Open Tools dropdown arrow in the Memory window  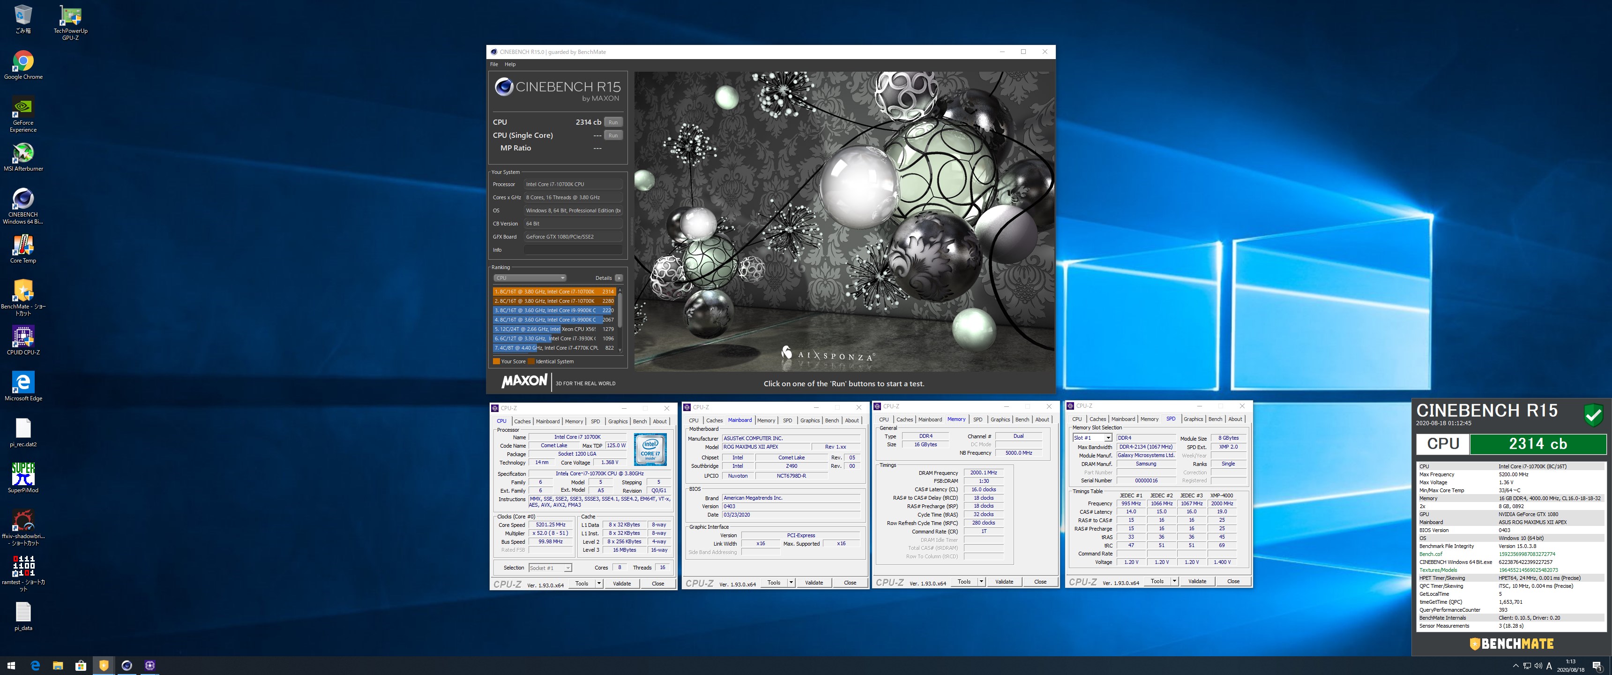(981, 582)
